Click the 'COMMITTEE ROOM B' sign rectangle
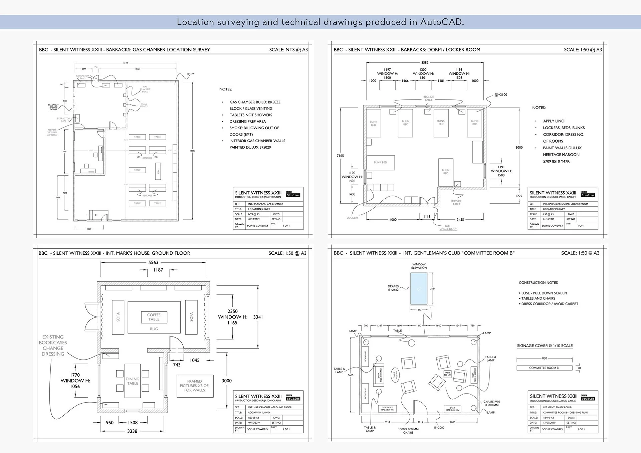Image resolution: width=641 pixels, height=453 pixels. tap(544, 368)
